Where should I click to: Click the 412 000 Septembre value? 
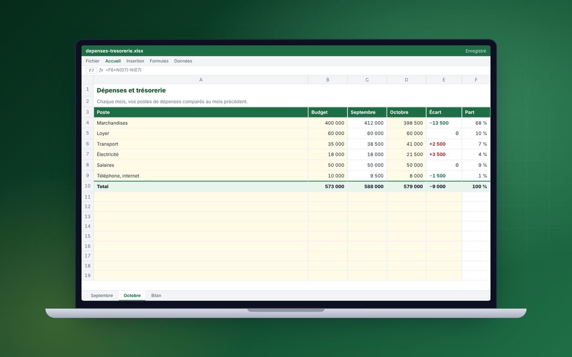[x=367, y=123]
